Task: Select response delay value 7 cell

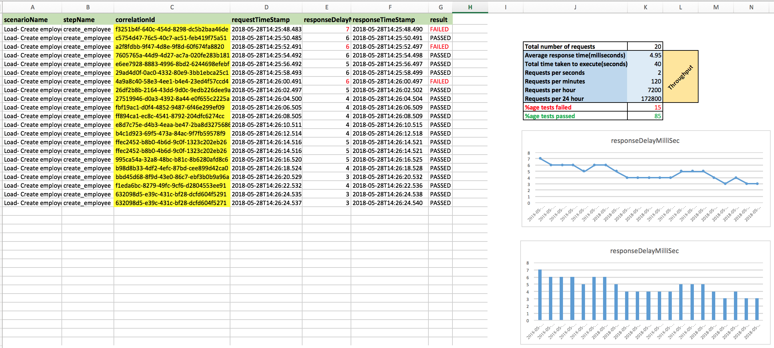Action: coord(326,29)
